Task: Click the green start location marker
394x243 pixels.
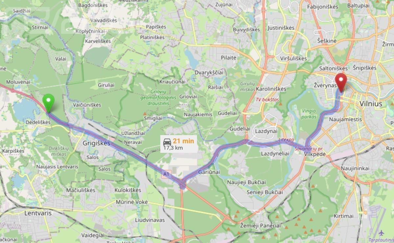Action: point(49,103)
